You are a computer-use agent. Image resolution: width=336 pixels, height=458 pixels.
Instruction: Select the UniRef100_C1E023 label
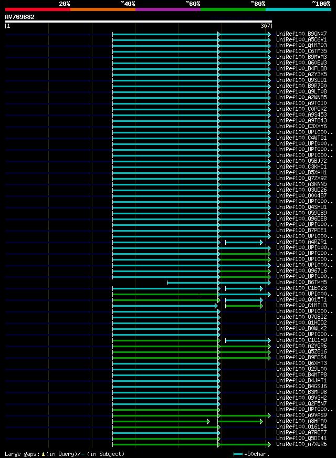pos(301,288)
